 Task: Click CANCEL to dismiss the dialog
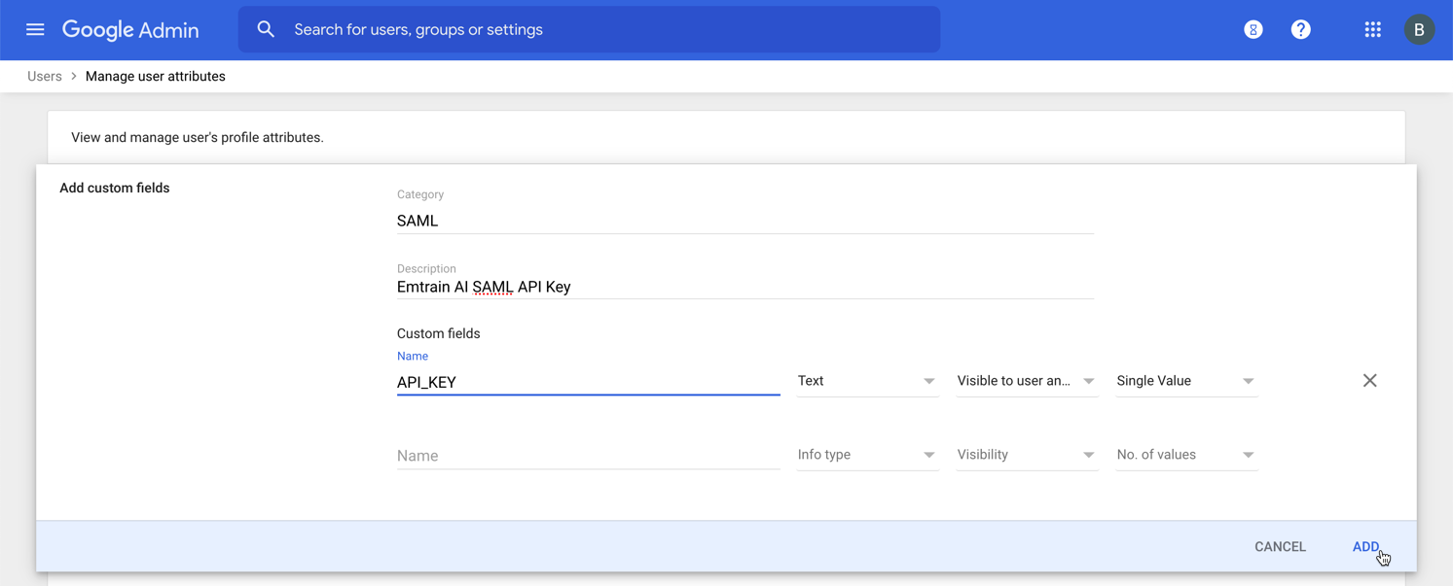(1280, 546)
